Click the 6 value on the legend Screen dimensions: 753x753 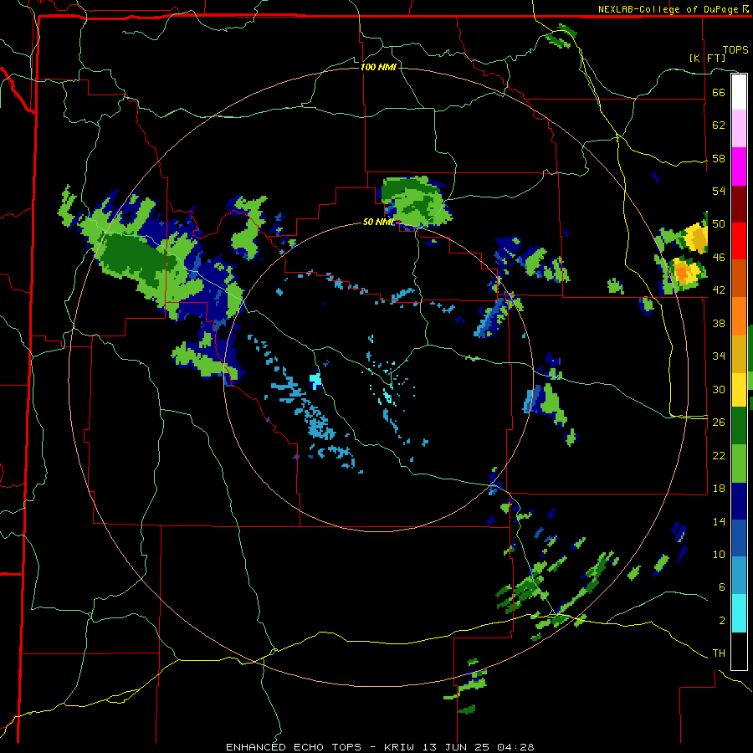point(721,587)
